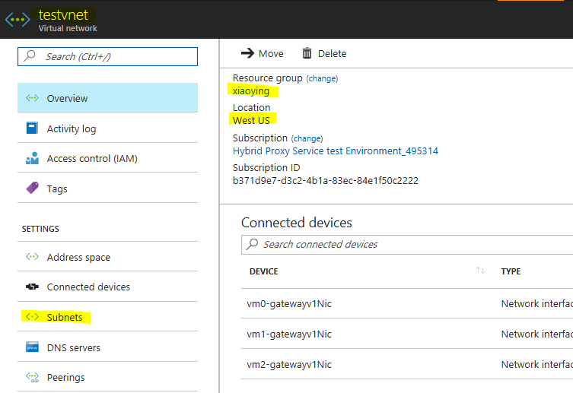
Task: Select the vm0-gatewayv1Nic device row
Action: pyautogui.click(x=407, y=303)
